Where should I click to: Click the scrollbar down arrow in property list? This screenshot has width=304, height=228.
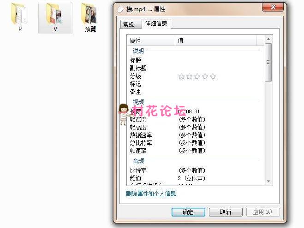(269, 182)
